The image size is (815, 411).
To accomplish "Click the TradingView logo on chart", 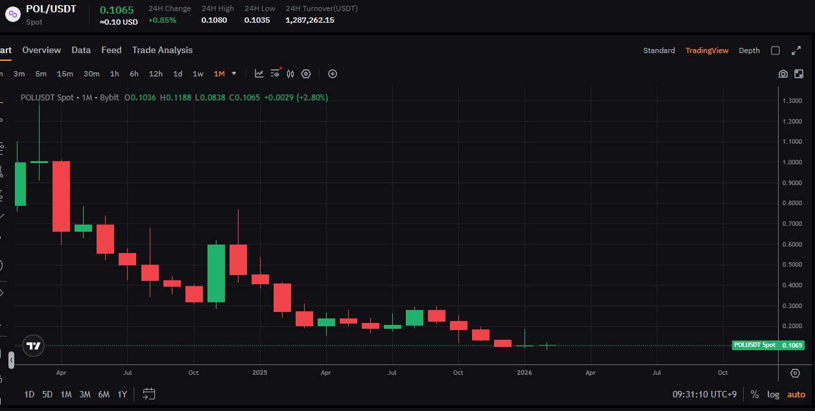I will 33,346.
